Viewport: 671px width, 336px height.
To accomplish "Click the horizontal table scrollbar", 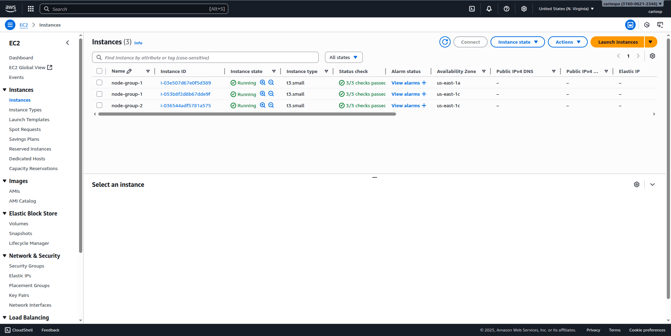I will 247,114.
